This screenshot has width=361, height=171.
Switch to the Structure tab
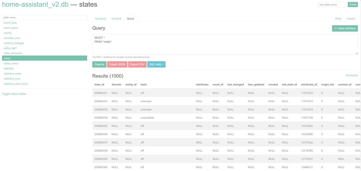pyautogui.click(x=100, y=19)
